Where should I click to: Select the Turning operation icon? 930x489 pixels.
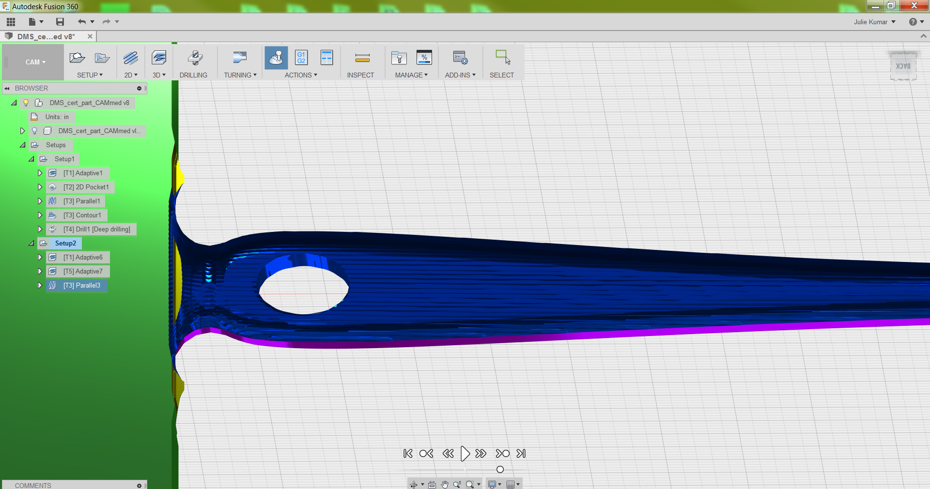pyautogui.click(x=240, y=58)
